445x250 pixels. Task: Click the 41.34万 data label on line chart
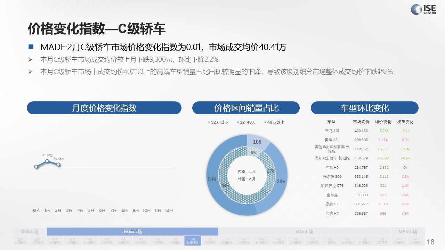(48, 155)
